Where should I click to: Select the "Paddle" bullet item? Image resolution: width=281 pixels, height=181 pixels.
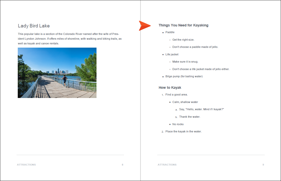click(170, 32)
